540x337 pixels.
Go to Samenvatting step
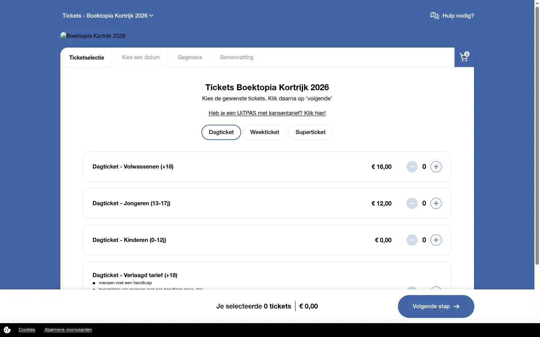pyautogui.click(x=237, y=57)
